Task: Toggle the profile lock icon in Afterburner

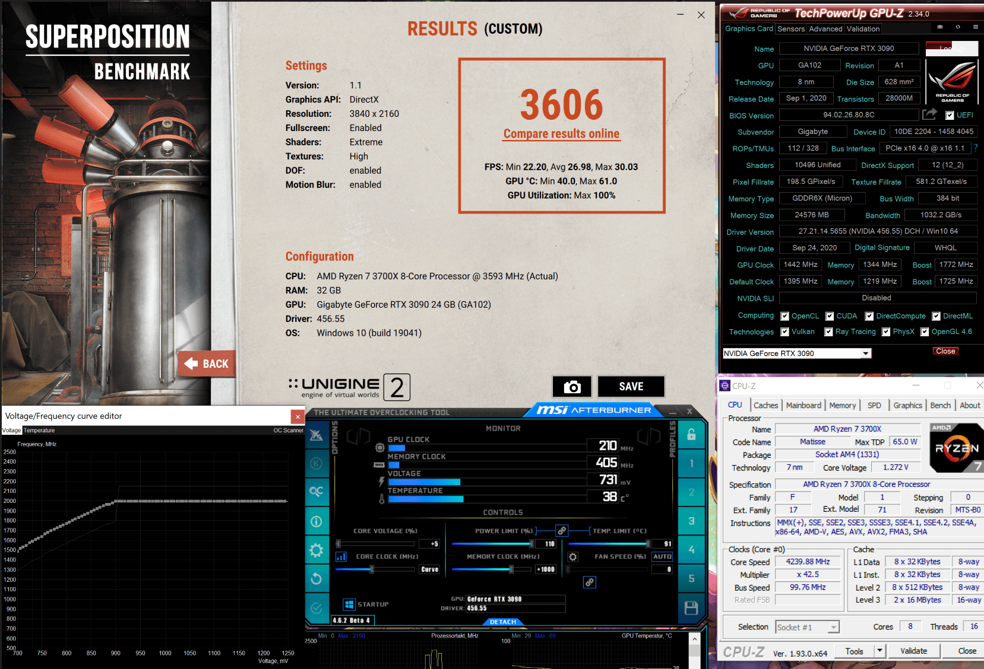Action: pos(691,435)
